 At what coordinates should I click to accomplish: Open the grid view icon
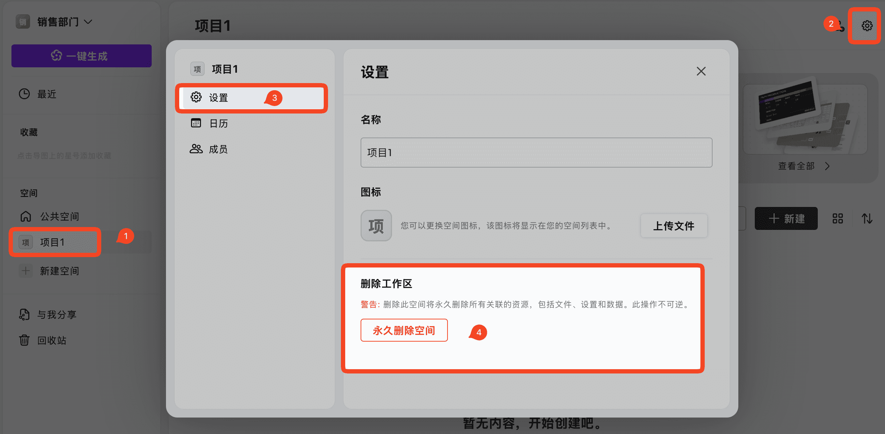point(837,218)
